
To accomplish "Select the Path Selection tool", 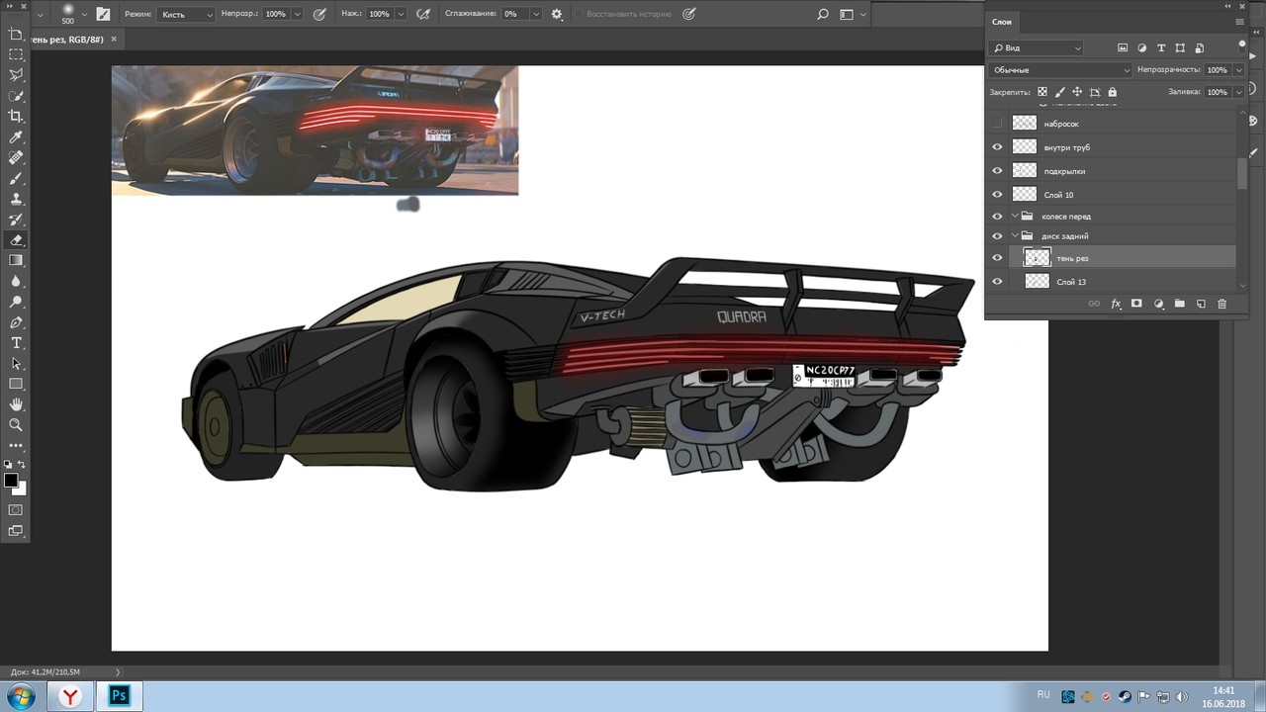I will (x=16, y=364).
